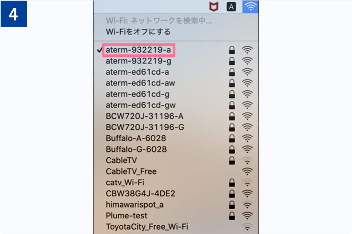Click the signal strength icon for CBW38G4J-4DE2

click(248, 193)
